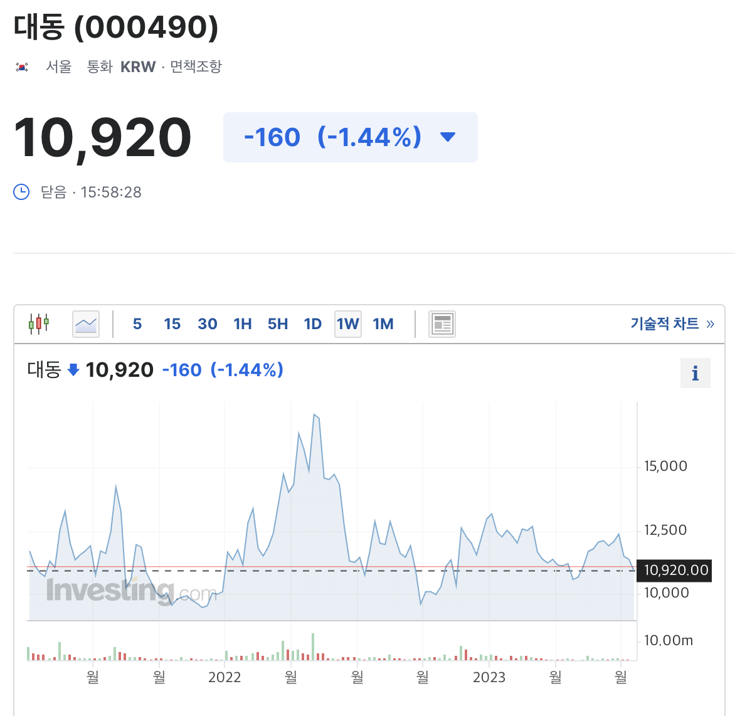Open the news overlay icon in chart toolbar
This screenshot has height=716, width=735.
click(x=442, y=324)
